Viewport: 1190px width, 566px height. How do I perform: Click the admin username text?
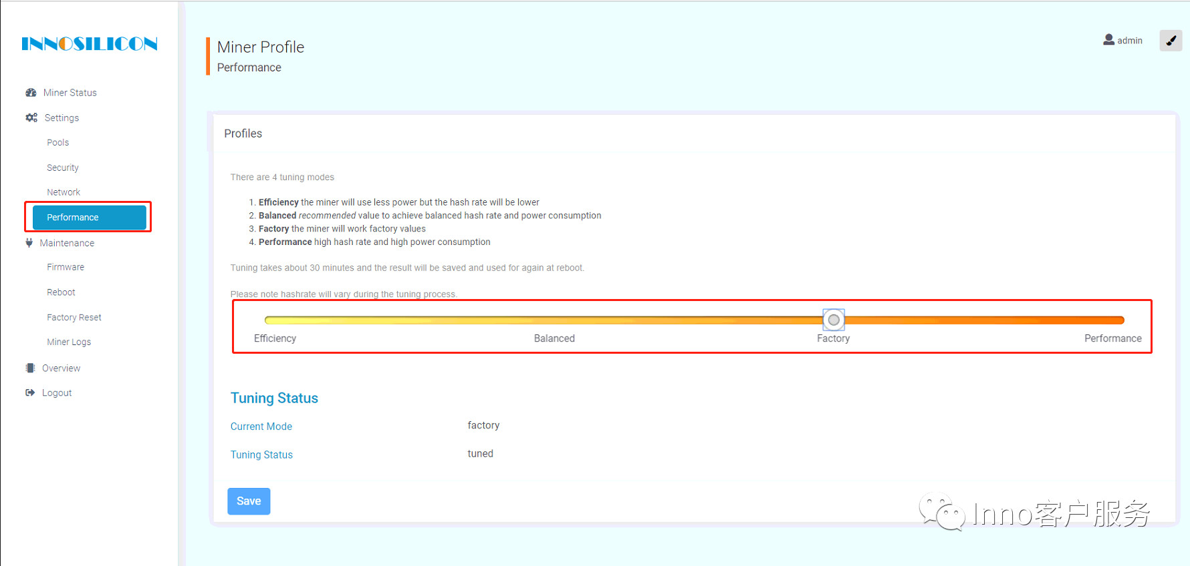[x=1130, y=41]
